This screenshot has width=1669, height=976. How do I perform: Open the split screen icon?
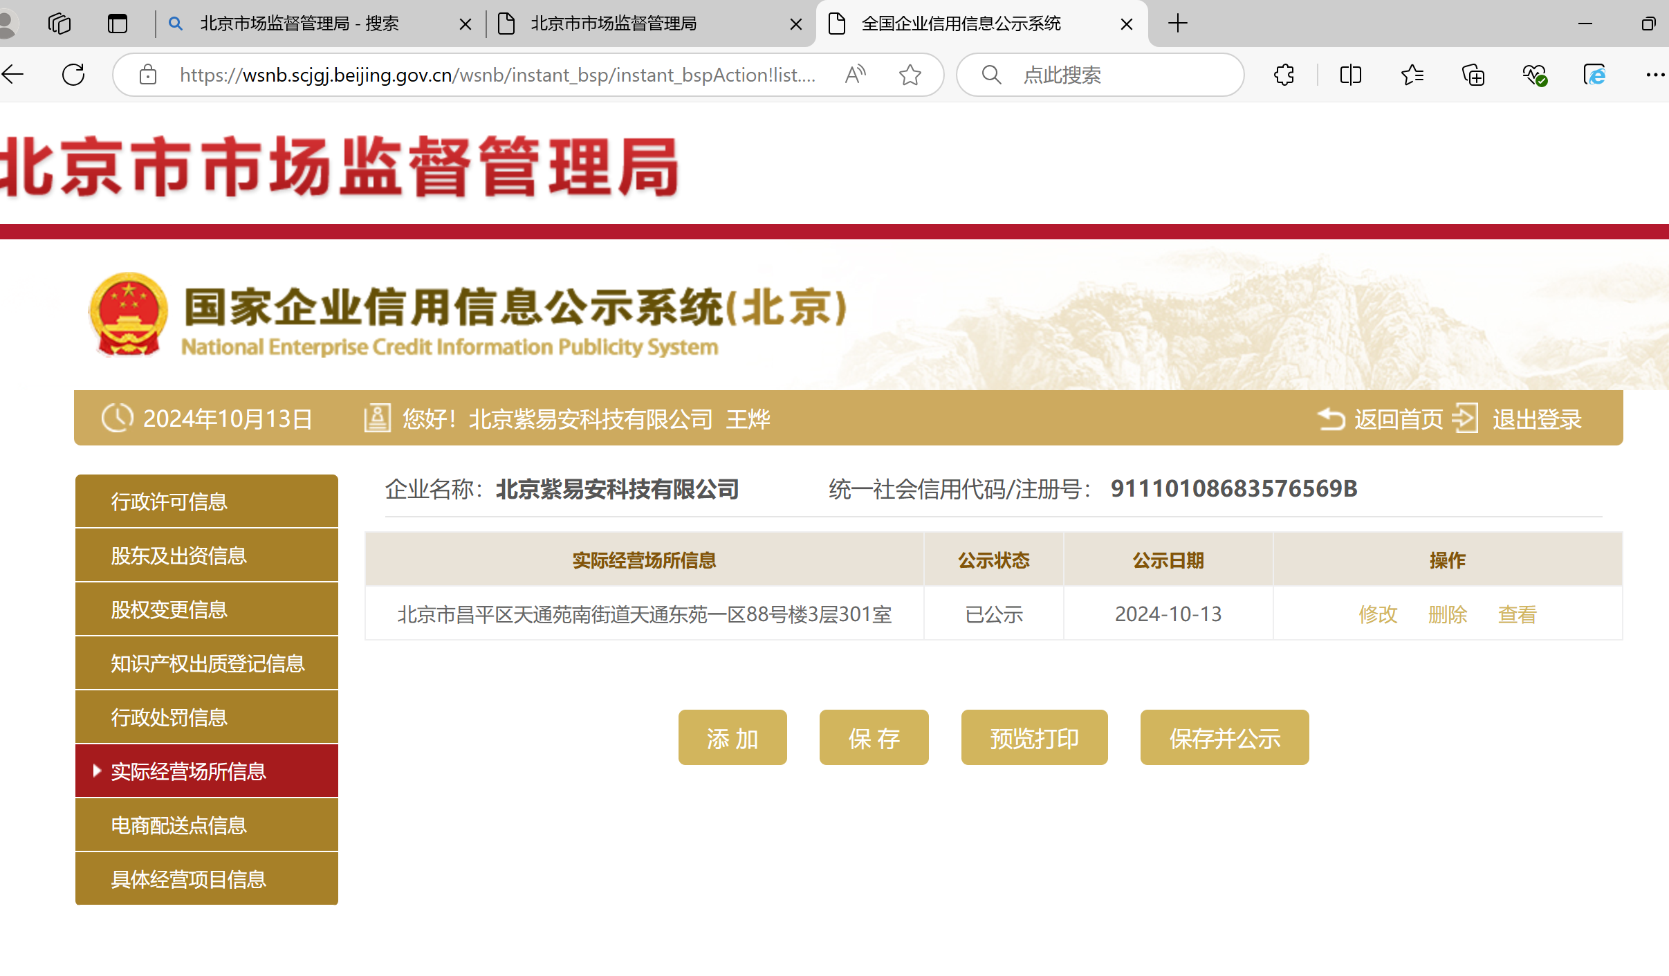1351,74
